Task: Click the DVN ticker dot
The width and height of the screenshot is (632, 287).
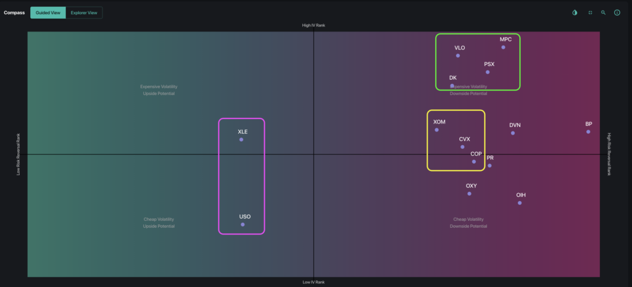Action: [513, 133]
